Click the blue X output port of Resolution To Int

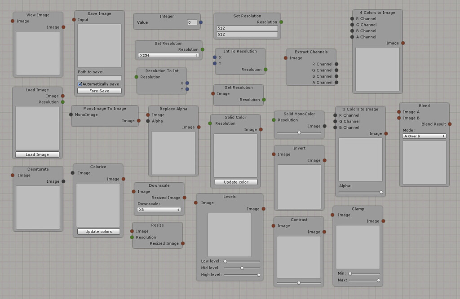coord(186,83)
